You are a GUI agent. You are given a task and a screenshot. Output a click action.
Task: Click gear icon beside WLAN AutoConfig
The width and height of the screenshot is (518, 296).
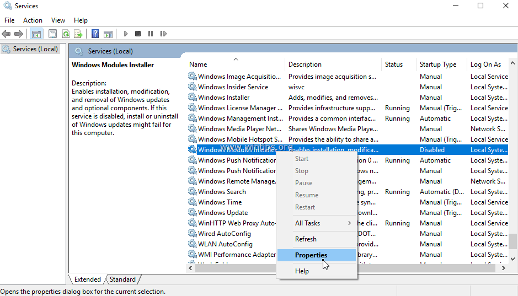193,244
